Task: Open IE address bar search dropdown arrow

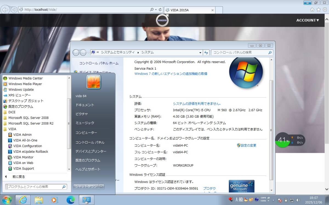Action: coord(156,10)
